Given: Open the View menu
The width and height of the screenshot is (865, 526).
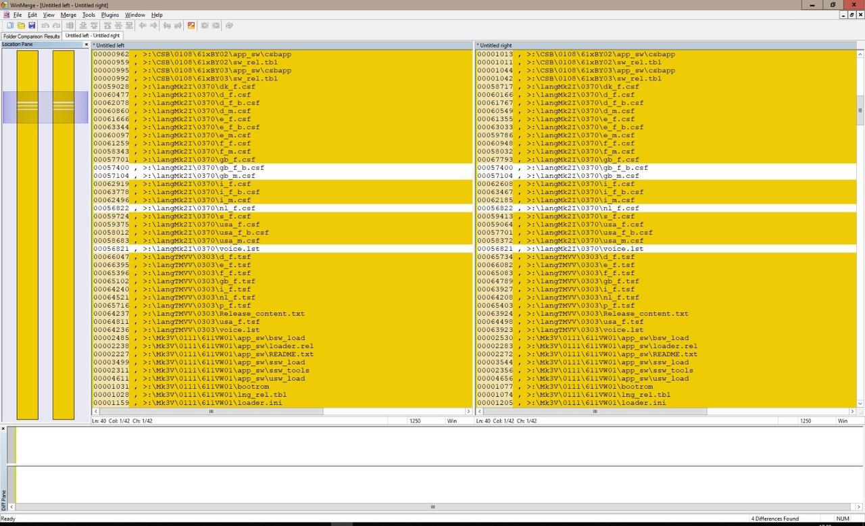Looking at the screenshot, I should (x=49, y=15).
